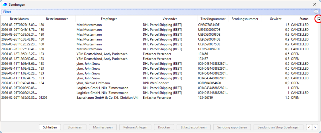Sort by Bestelldatum column header
This screenshot has width=321, height=133.
click(19, 19)
